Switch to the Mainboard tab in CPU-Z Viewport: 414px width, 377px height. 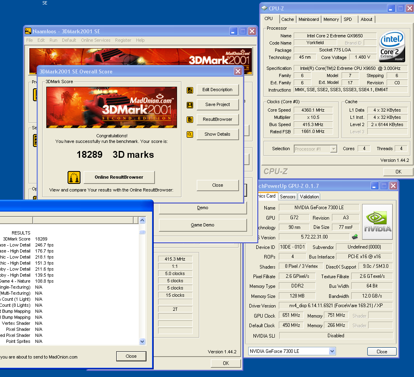(x=309, y=19)
